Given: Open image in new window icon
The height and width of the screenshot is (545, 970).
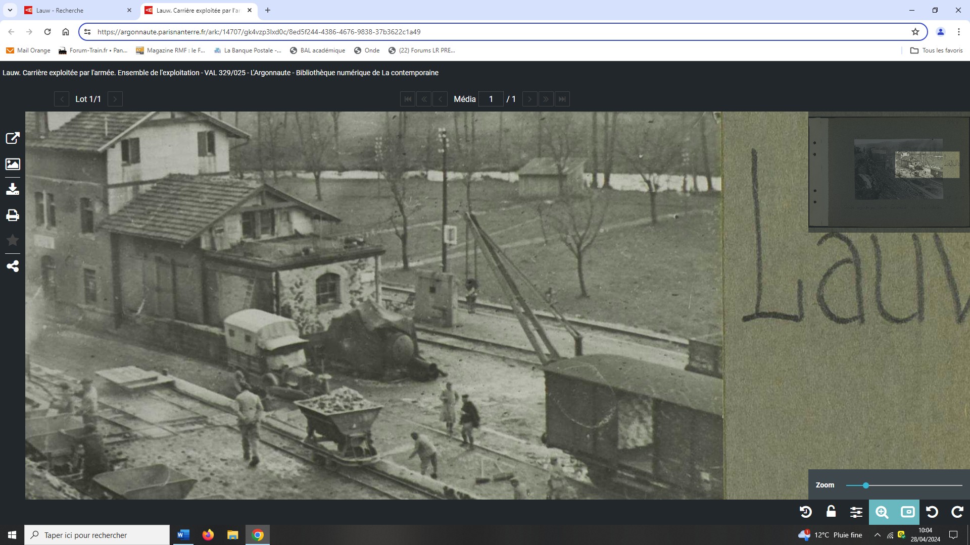Looking at the screenshot, I should [13, 138].
